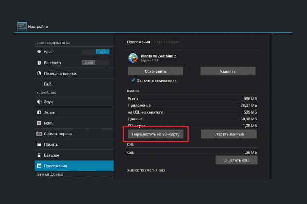This screenshot has height=204, width=307.
Task: Click the Приложение 38,07 МБ value
Action: [x=249, y=105]
